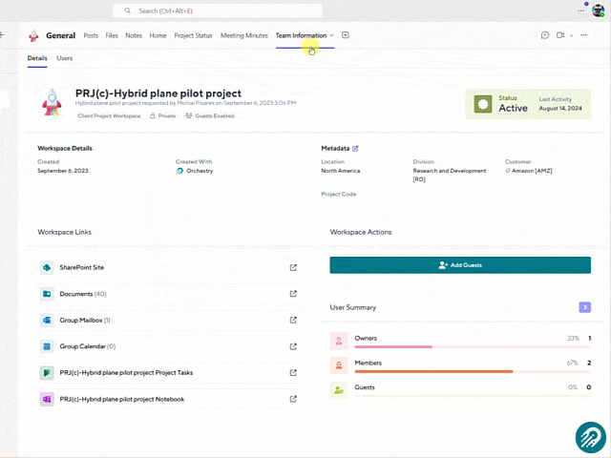Click the Project Tasks Planner icon
Image resolution: width=611 pixels, height=458 pixels.
46,372
